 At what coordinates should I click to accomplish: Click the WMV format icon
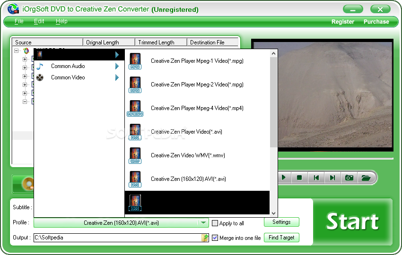click(135, 155)
